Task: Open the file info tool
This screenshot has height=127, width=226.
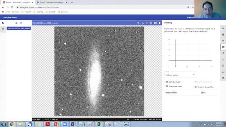Action: (x=223, y=35)
